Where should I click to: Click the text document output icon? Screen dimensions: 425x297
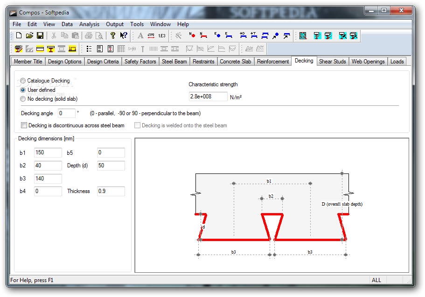pos(100,49)
